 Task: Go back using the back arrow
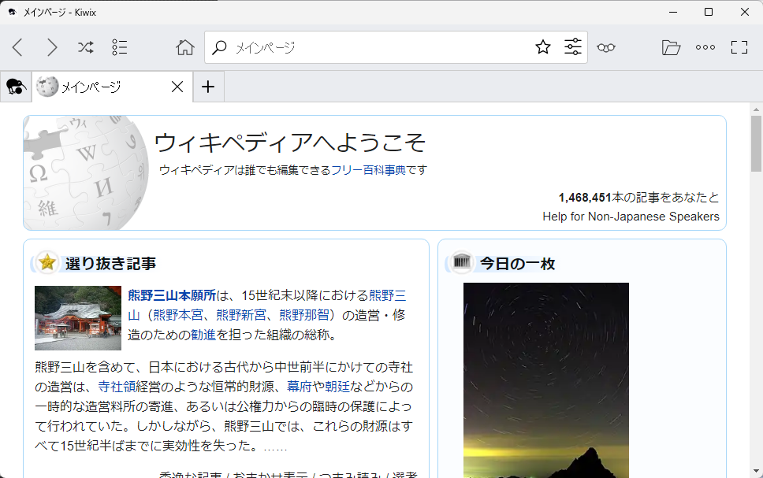[x=17, y=47]
